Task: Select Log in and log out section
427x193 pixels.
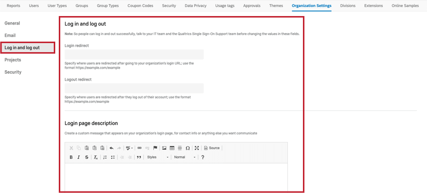Action: pyautogui.click(x=28, y=48)
